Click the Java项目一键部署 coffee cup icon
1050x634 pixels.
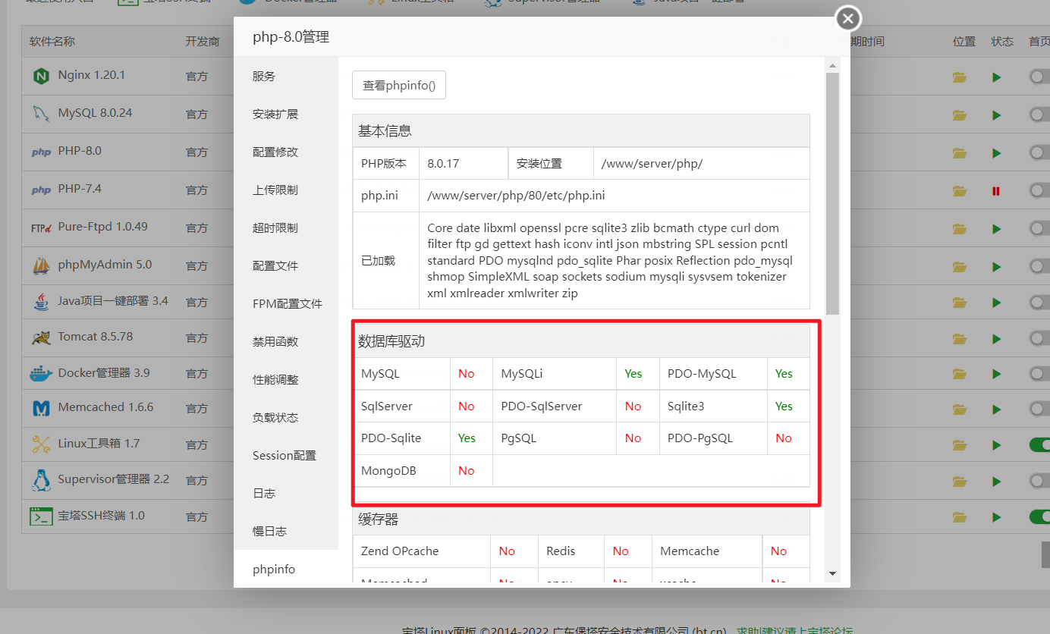click(41, 302)
